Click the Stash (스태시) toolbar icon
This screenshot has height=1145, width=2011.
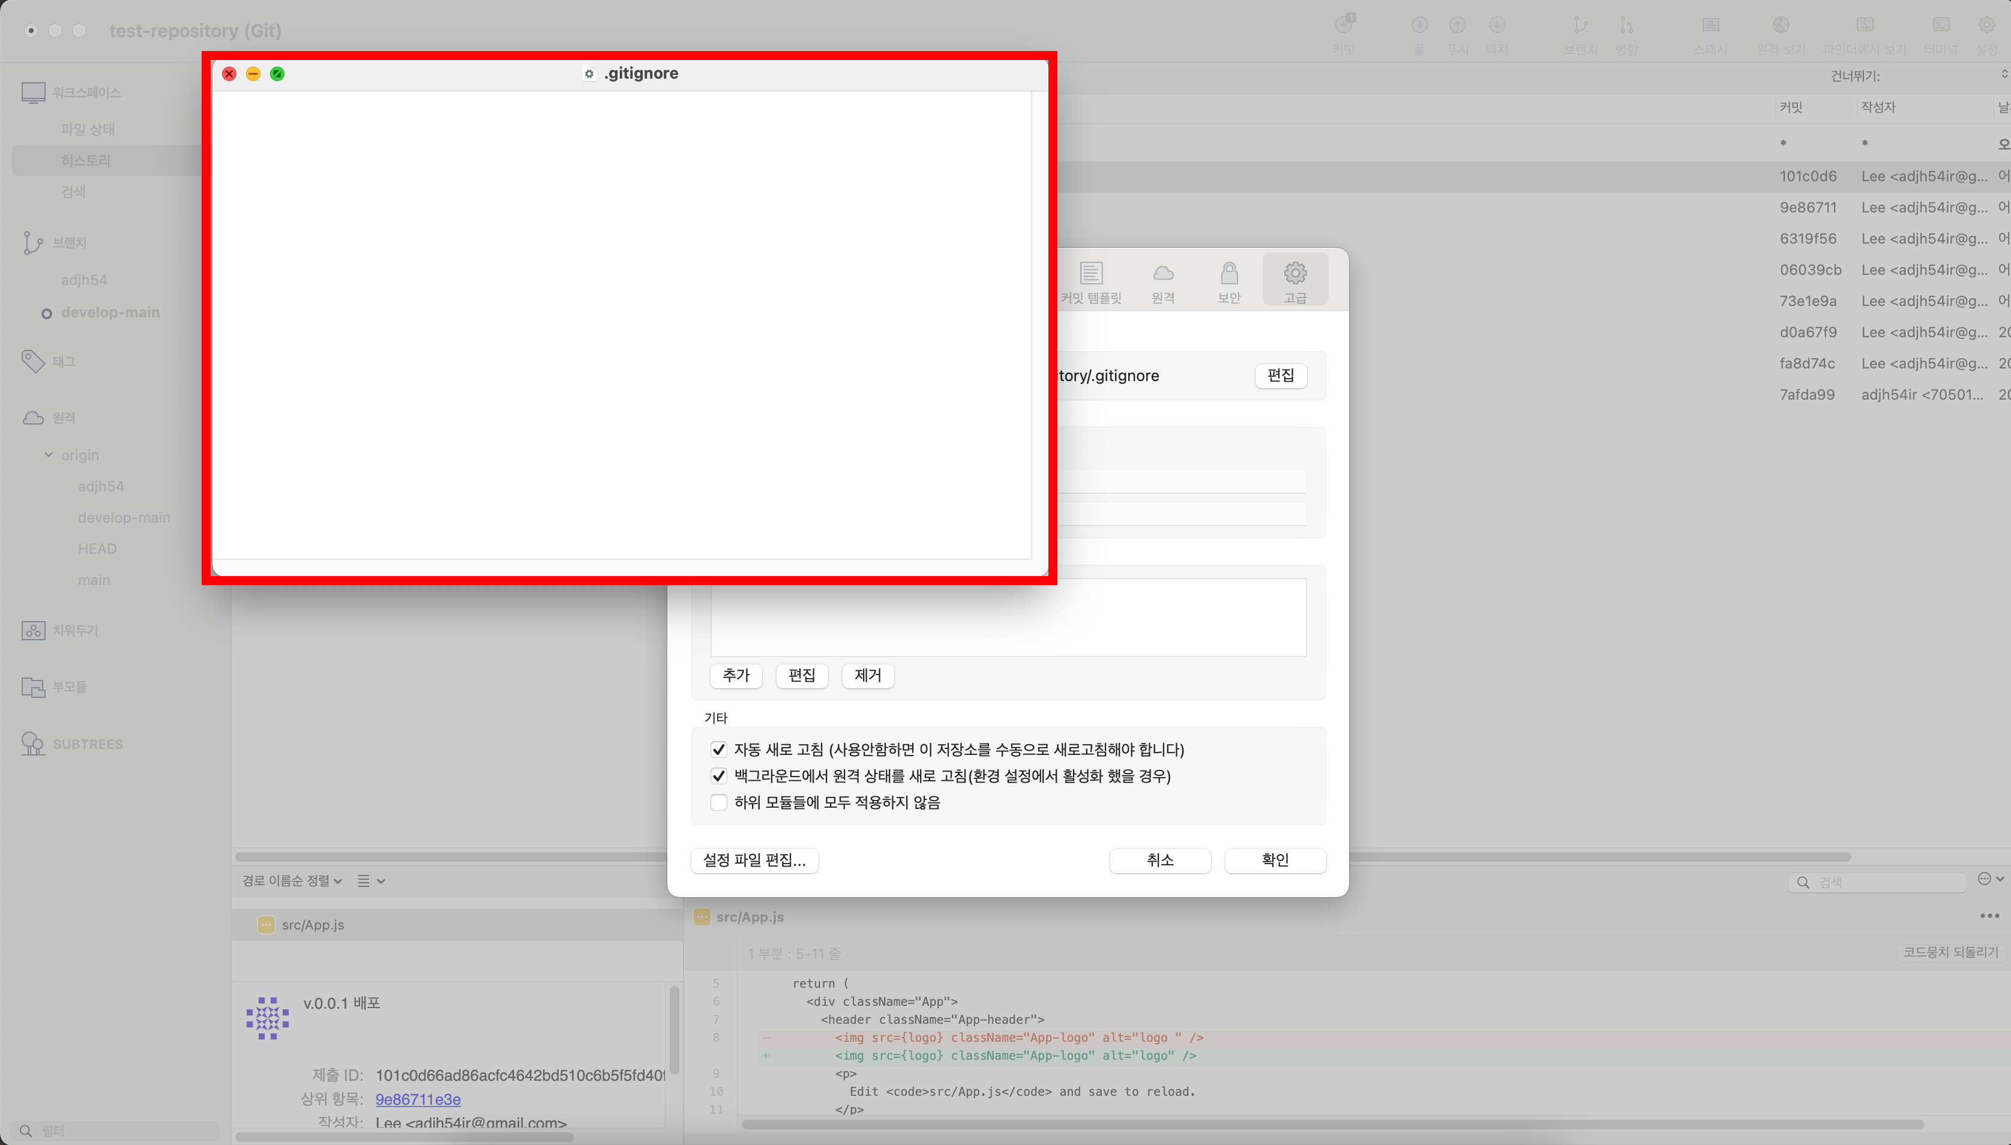coord(1711,25)
